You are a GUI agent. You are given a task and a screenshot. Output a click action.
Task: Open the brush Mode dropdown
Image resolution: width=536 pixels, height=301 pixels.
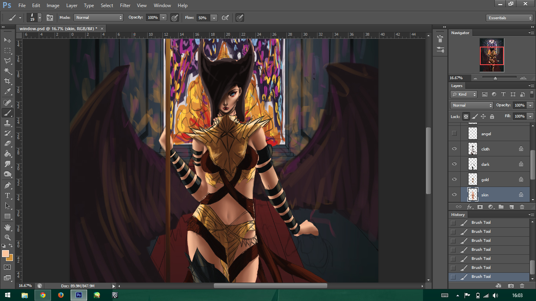(x=98, y=18)
